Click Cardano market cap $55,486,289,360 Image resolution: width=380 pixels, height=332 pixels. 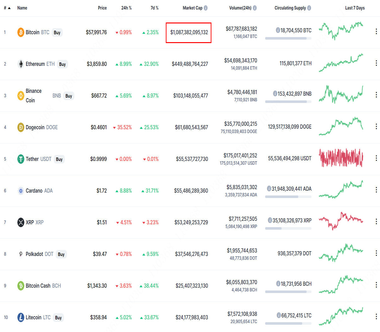(191, 191)
